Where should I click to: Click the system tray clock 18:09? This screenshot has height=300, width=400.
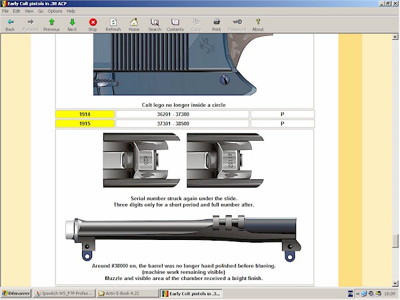pos(389,294)
